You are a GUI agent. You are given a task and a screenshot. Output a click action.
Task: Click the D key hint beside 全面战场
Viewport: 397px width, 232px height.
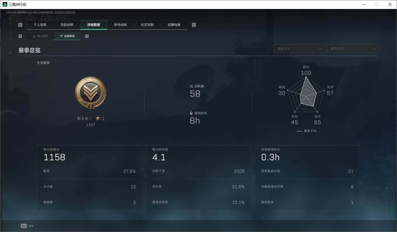(87, 36)
